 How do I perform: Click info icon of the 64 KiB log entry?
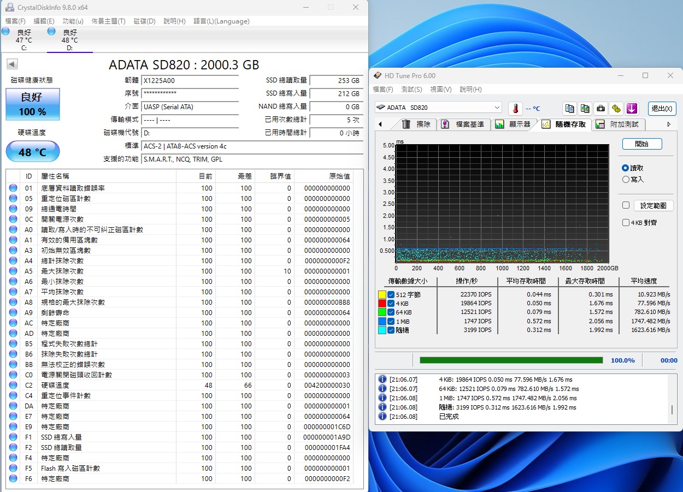coord(382,389)
